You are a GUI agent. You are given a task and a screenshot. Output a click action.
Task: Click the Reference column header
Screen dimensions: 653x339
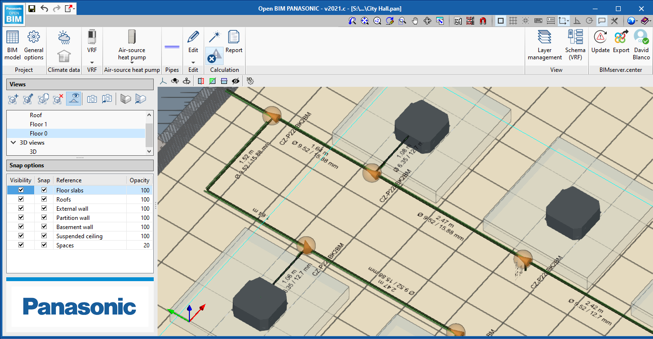(x=89, y=180)
